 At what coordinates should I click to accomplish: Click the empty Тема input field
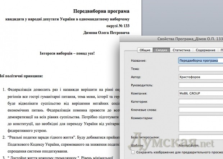[200, 69]
